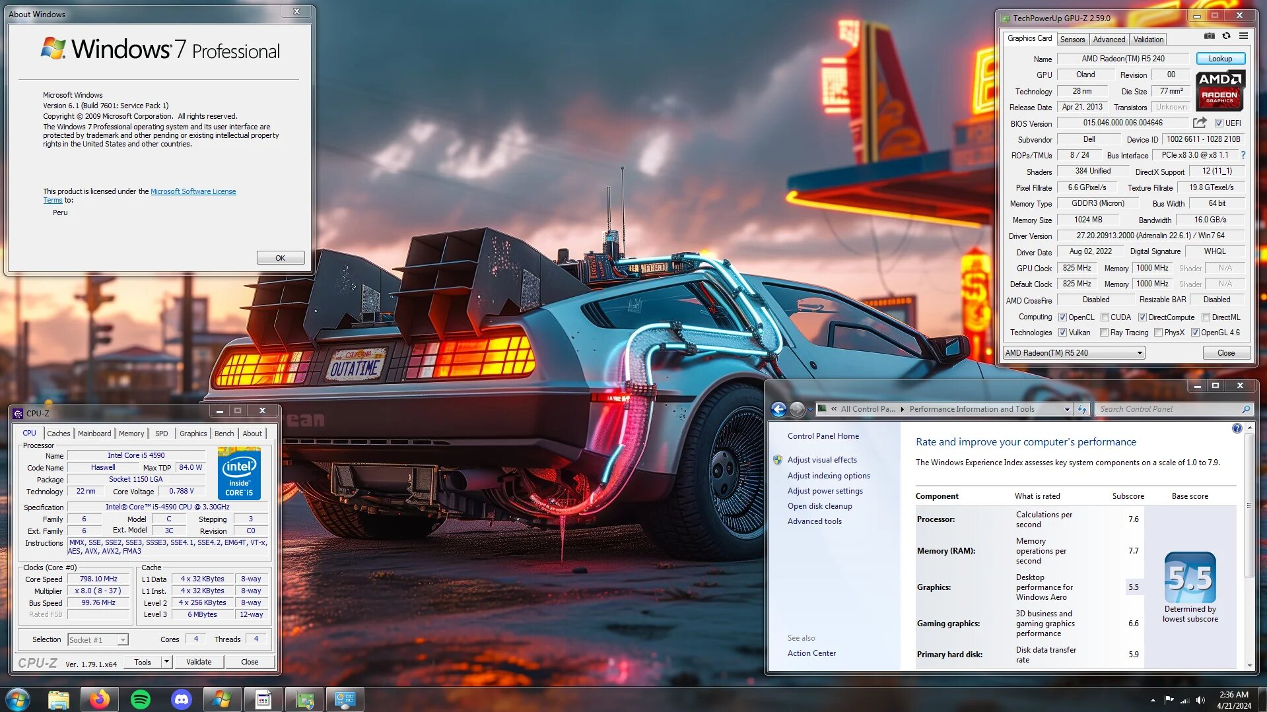Click the Control Panel vertical scrollbar thumb
This screenshot has height=712, width=1267.
click(1249, 505)
